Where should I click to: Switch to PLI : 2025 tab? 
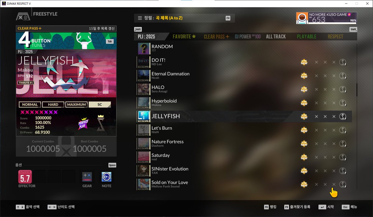pyautogui.click(x=146, y=36)
